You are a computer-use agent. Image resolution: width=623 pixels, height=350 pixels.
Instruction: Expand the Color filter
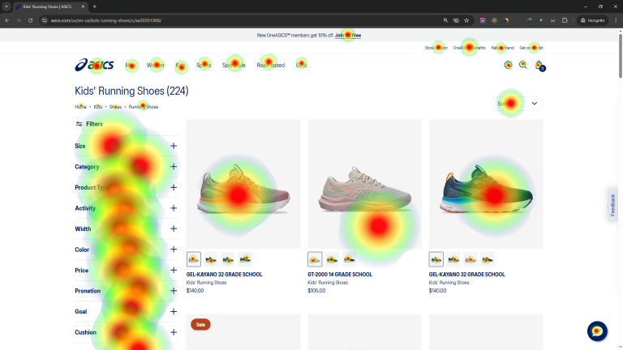point(126,250)
